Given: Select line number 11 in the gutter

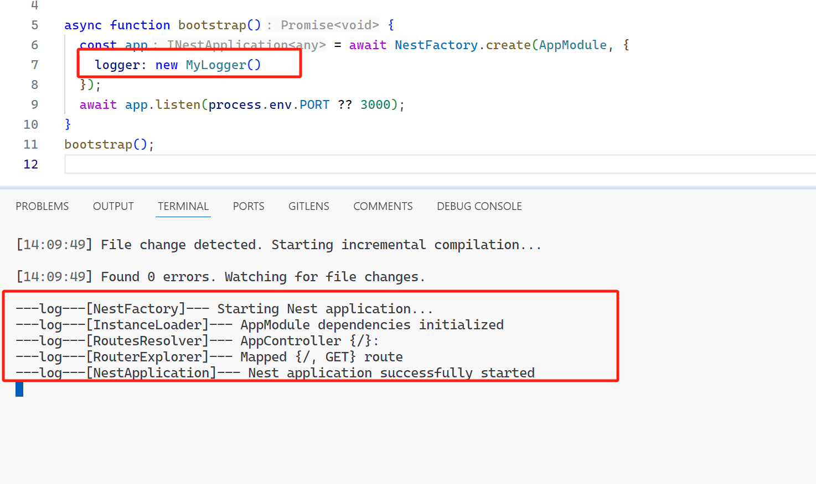Looking at the screenshot, I should [31, 145].
